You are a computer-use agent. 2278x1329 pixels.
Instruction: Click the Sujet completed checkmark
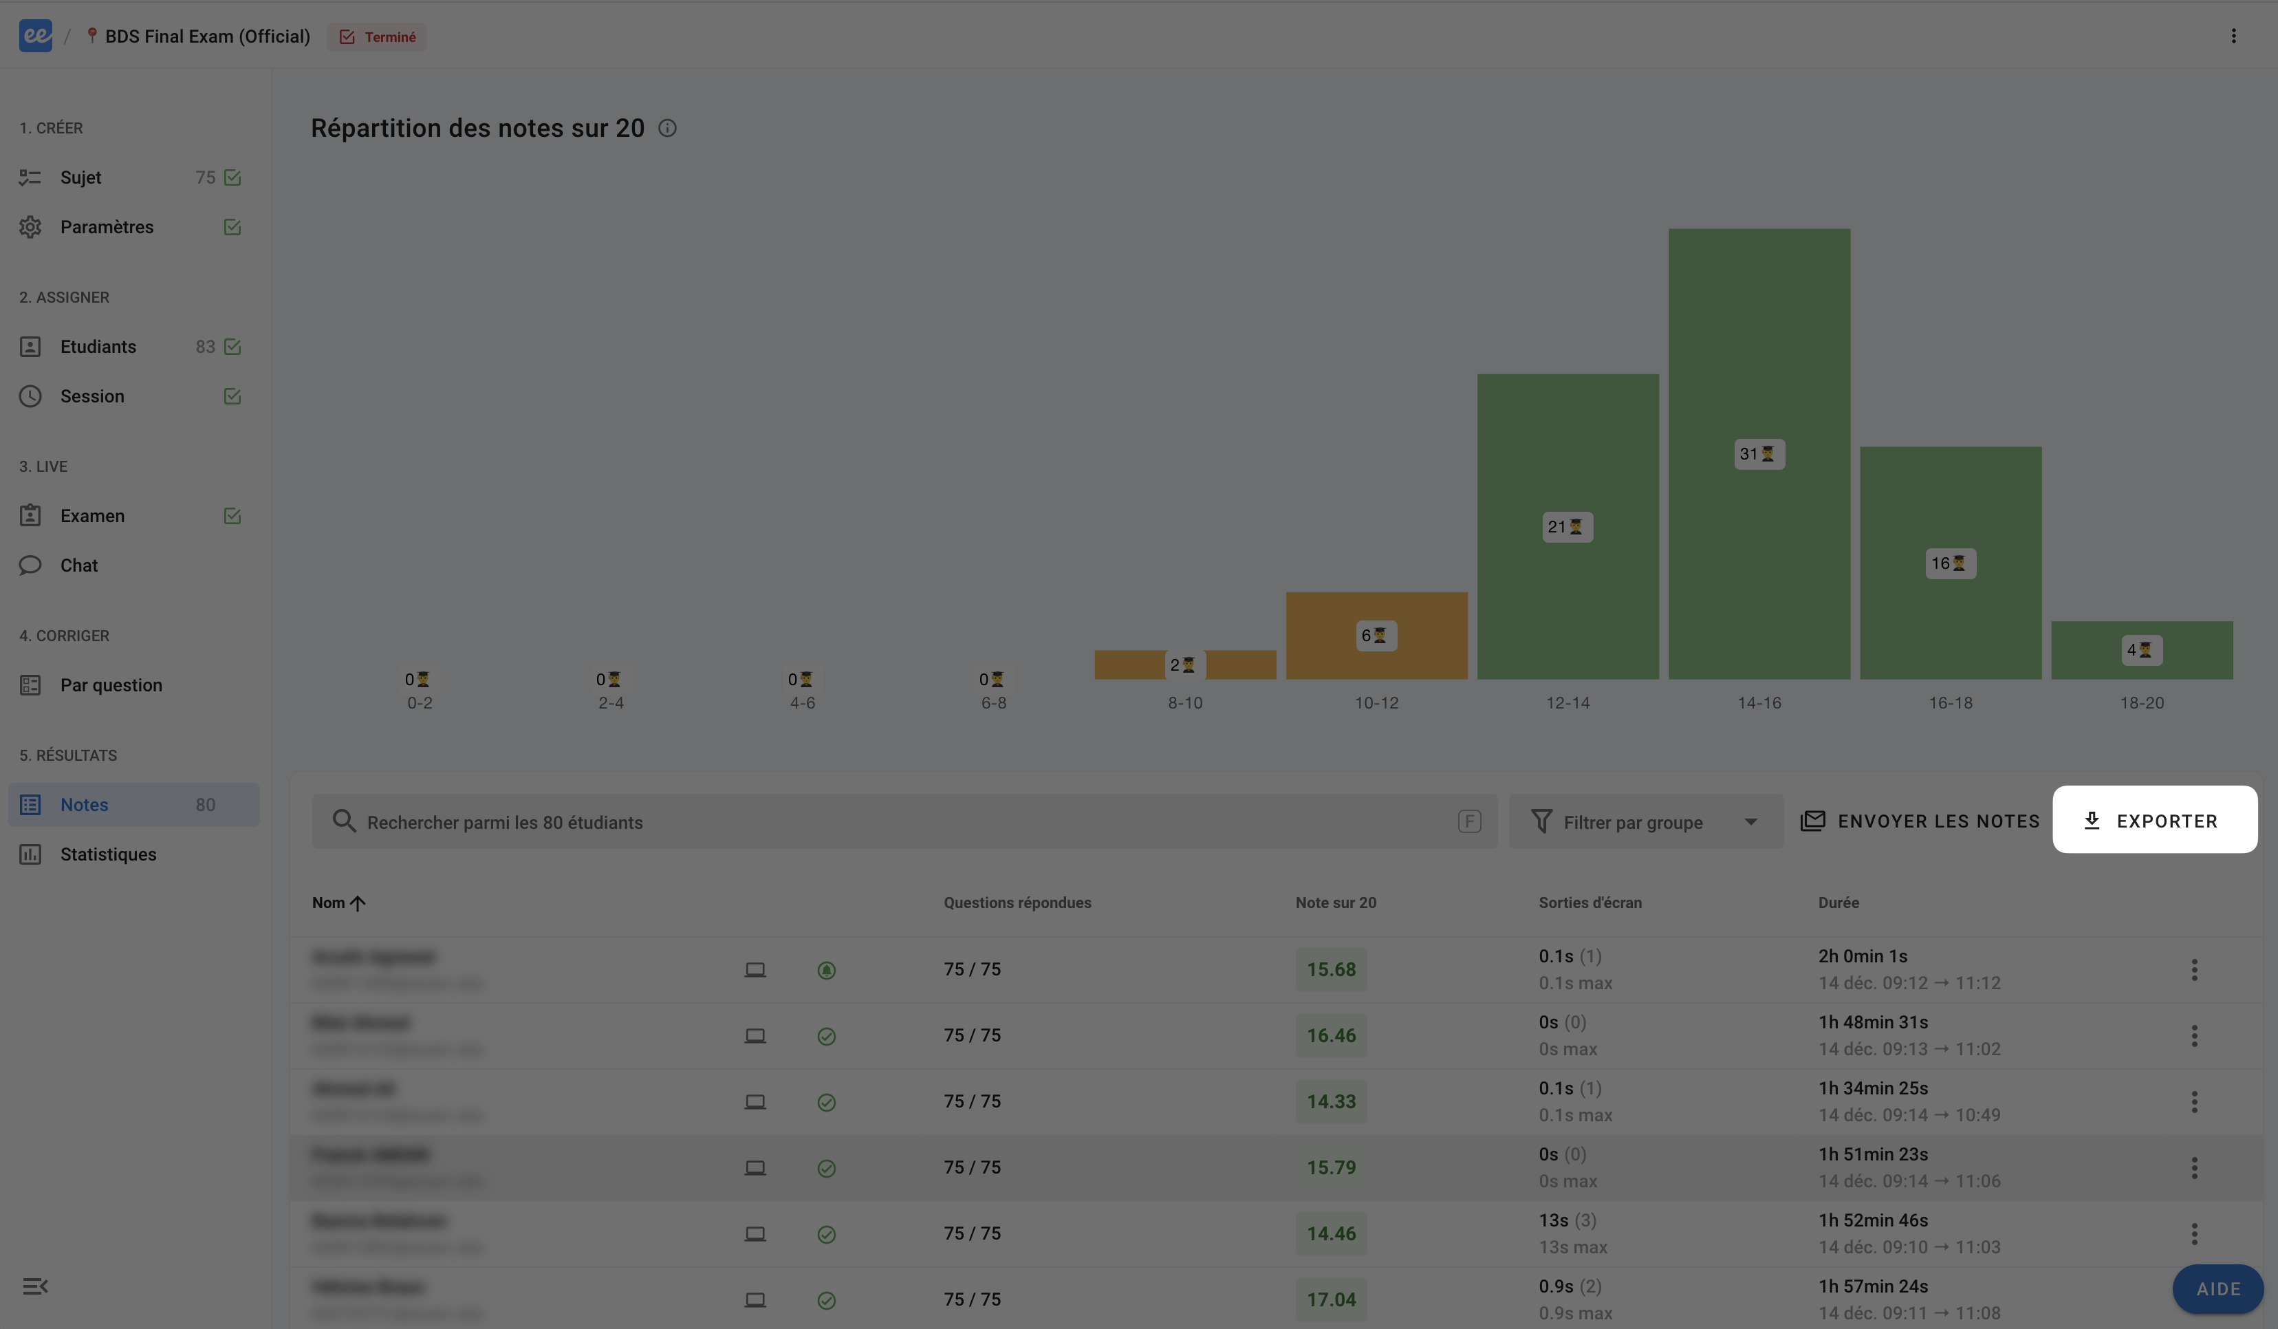click(232, 177)
